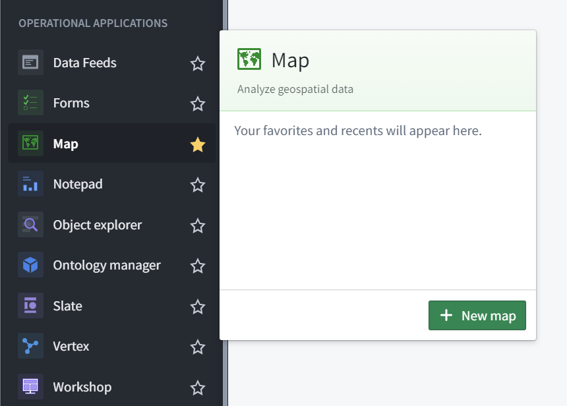Open the Data Feeds application icon
This screenshot has height=406, width=567.
[31, 63]
